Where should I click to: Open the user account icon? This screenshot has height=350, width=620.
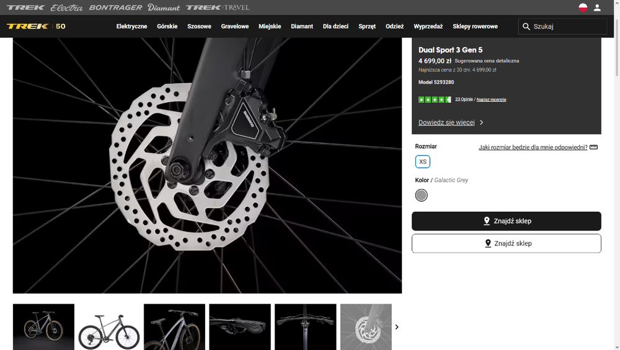(597, 7)
